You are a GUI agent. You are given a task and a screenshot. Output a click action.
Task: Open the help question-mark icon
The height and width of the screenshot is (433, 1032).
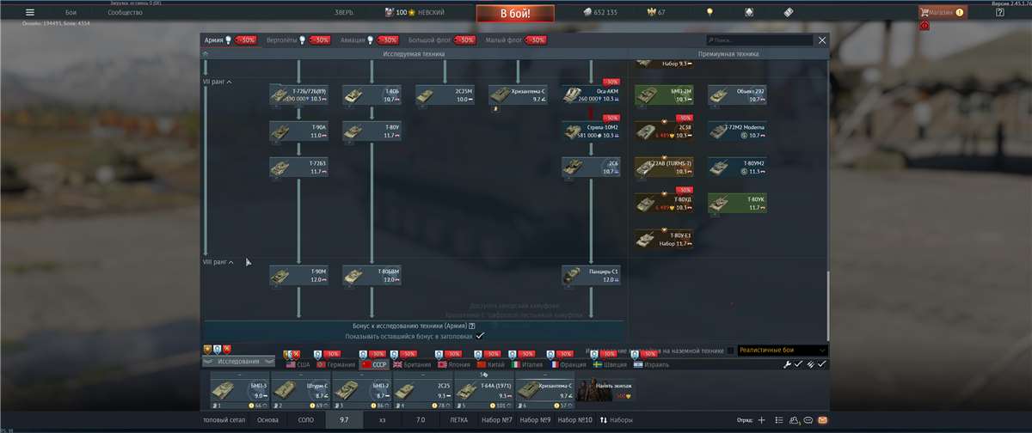(999, 12)
